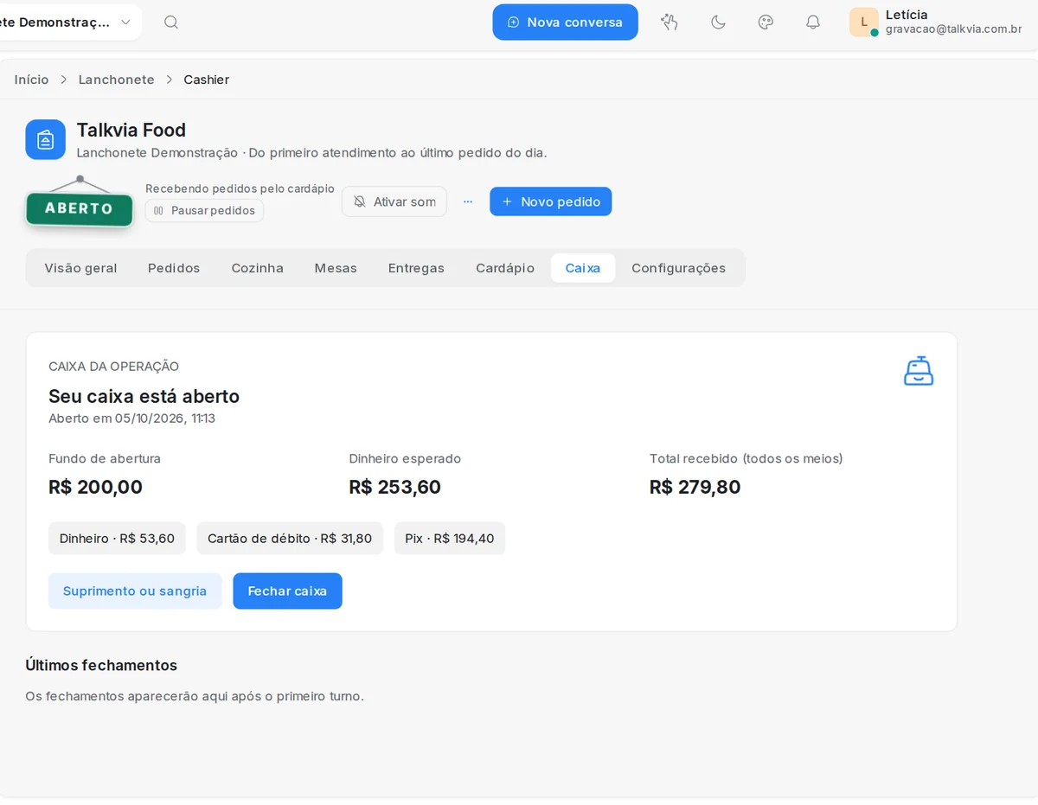Click the R$ 279,80 total received value

click(x=695, y=487)
